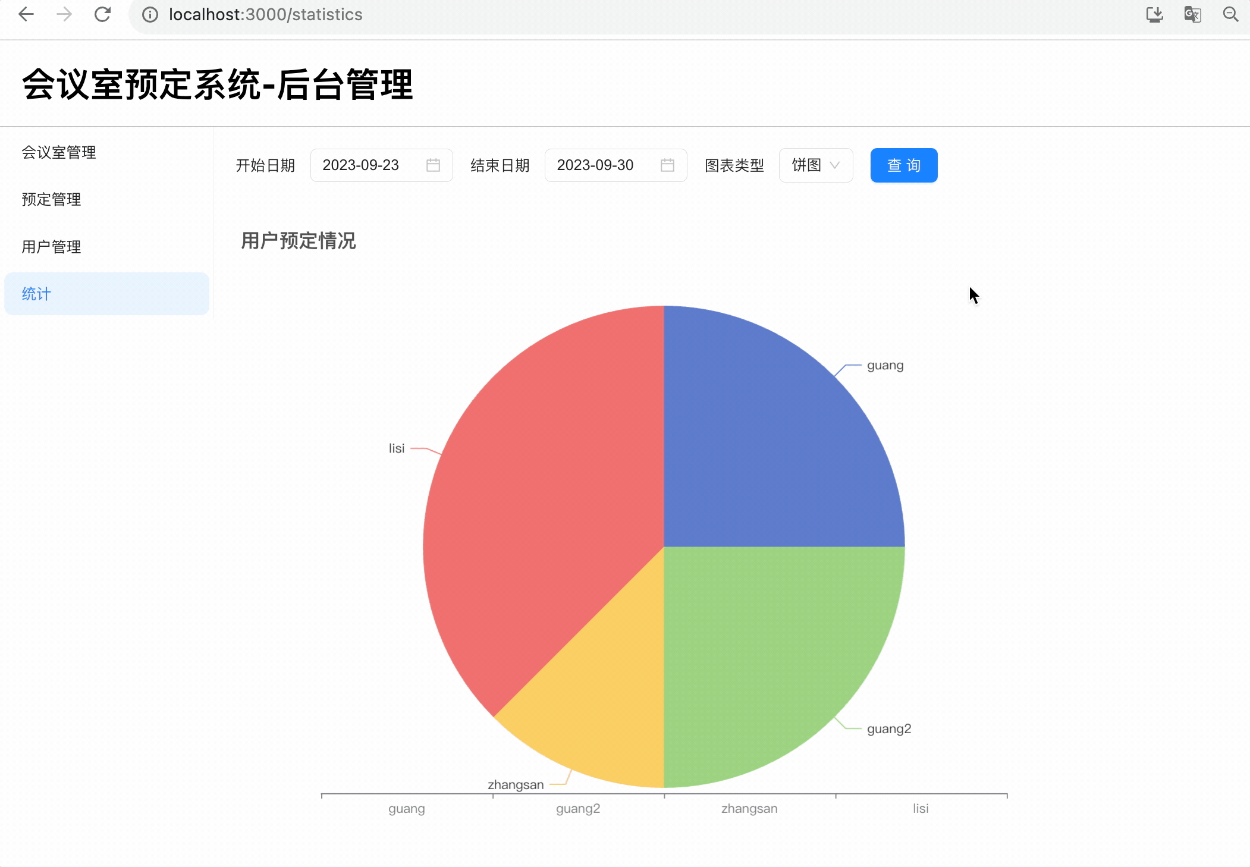Open 会议室管理 menu item
The image size is (1250, 867).
point(59,153)
